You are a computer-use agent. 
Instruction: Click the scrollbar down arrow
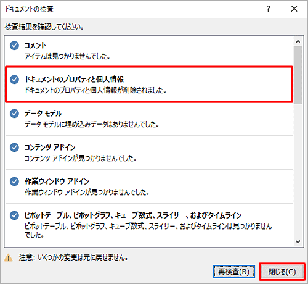click(x=298, y=241)
